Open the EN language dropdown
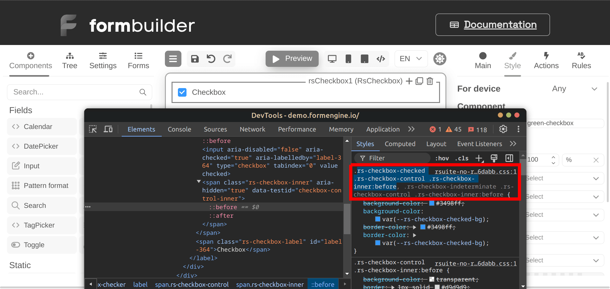The height and width of the screenshot is (289, 610). tap(411, 59)
